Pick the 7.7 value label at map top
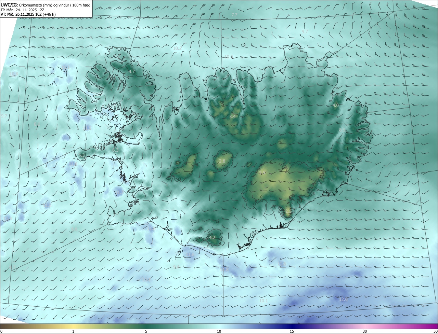Screen dimensions: 438x334 point(234,15)
